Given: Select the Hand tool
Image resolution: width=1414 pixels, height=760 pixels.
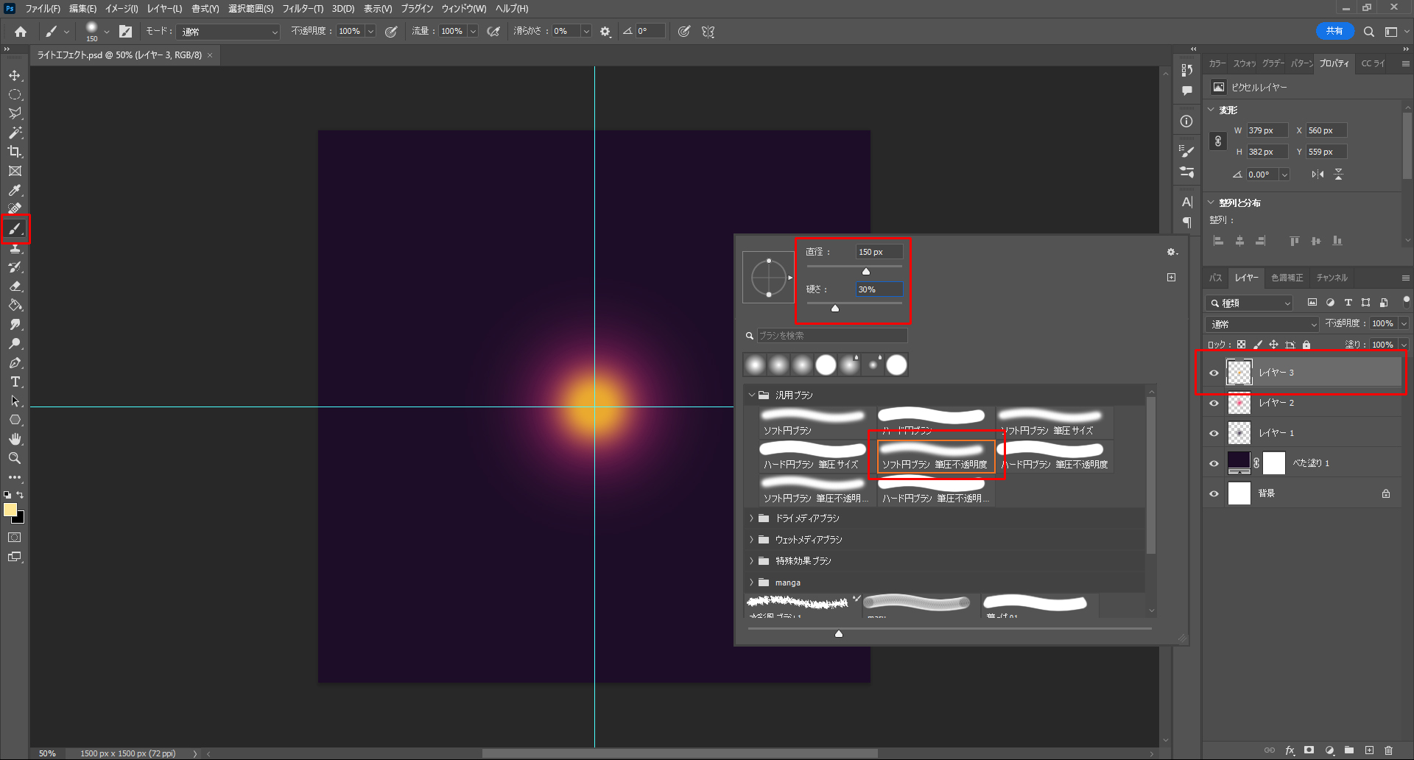Looking at the screenshot, I should tap(15, 439).
